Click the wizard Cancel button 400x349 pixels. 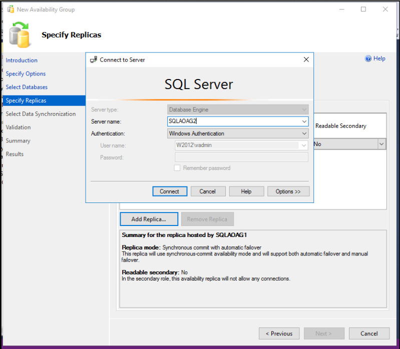pyautogui.click(x=369, y=333)
